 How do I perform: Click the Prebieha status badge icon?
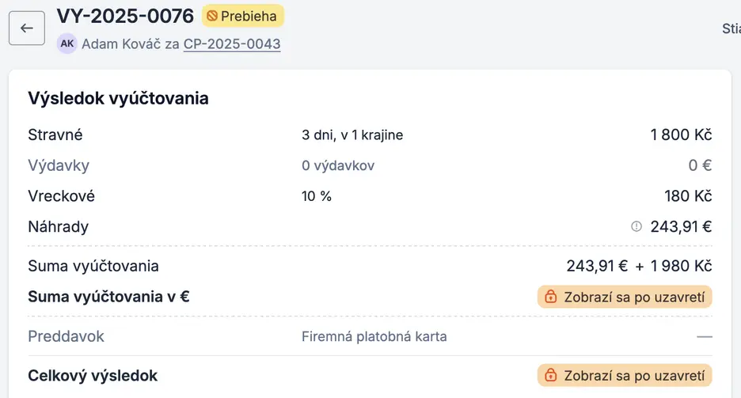211,16
